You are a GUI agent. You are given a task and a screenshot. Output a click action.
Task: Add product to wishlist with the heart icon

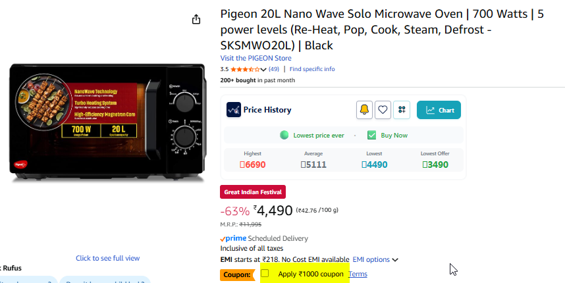pos(383,110)
